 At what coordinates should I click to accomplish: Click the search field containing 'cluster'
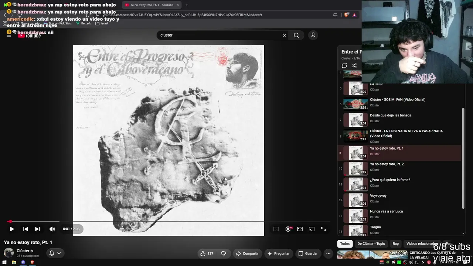click(x=220, y=35)
